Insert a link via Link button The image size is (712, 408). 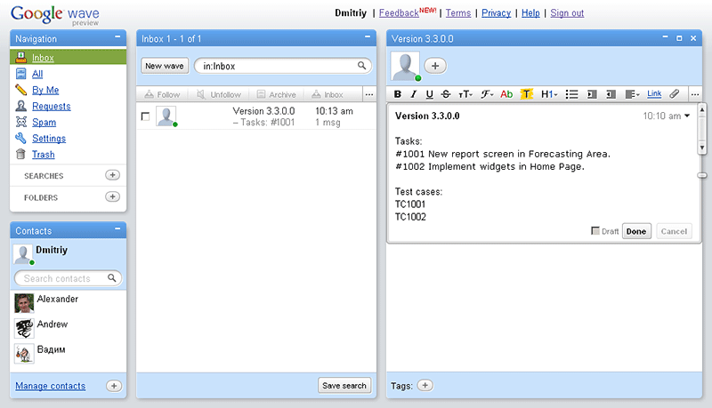(654, 94)
